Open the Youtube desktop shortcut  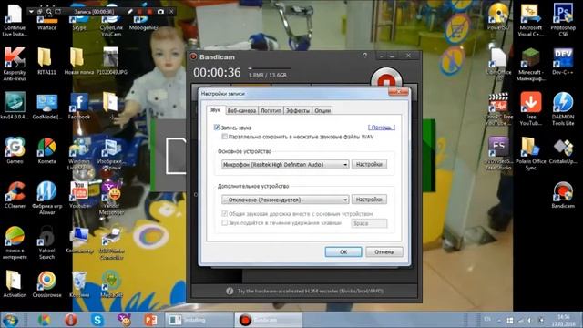coord(79,195)
